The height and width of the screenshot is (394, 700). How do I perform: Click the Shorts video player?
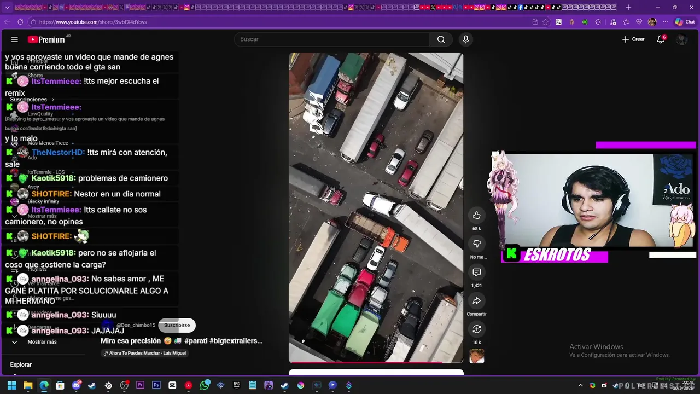point(376,207)
